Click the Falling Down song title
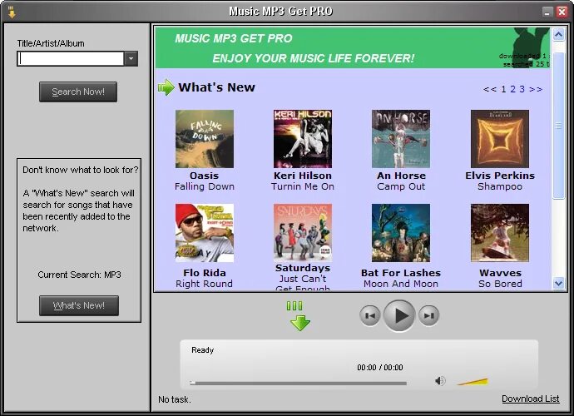 point(205,186)
